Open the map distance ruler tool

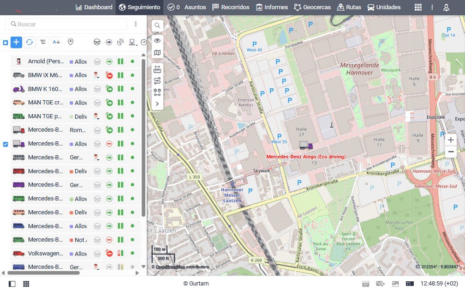157,69
